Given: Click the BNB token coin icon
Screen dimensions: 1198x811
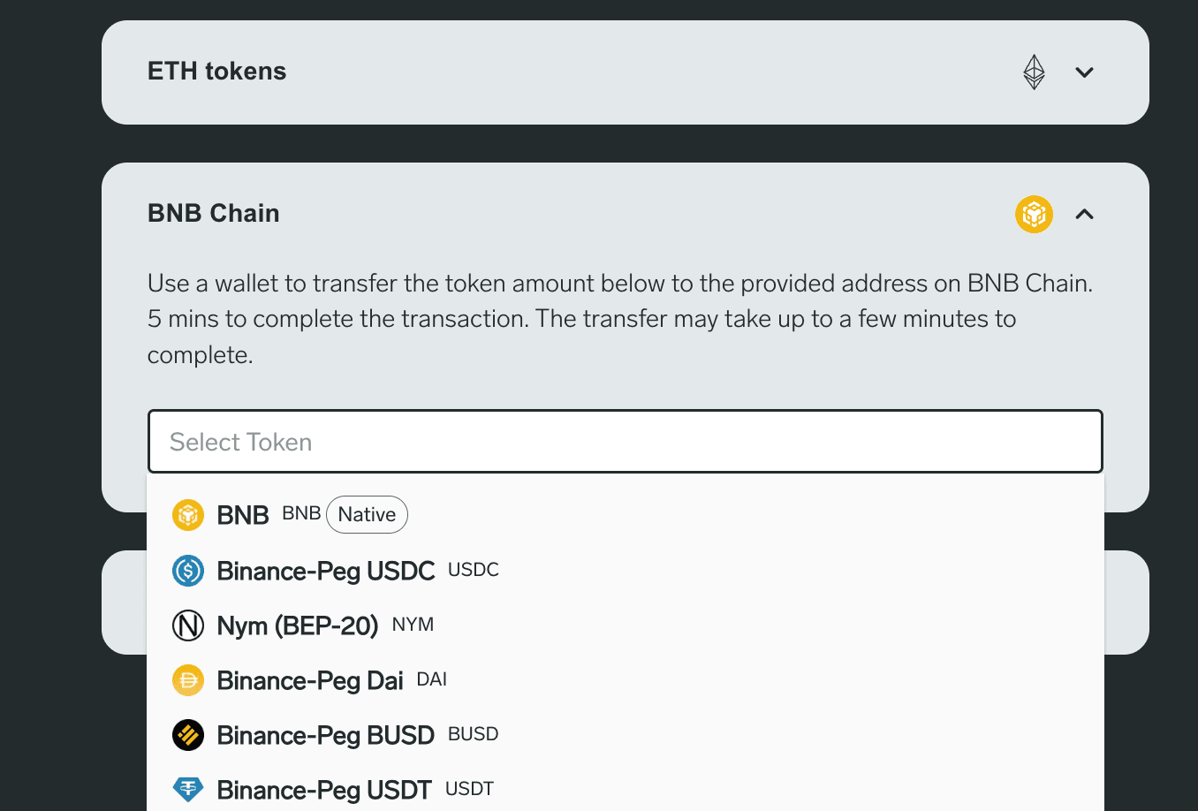Looking at the screenshot, I should [x=188, y=515].
